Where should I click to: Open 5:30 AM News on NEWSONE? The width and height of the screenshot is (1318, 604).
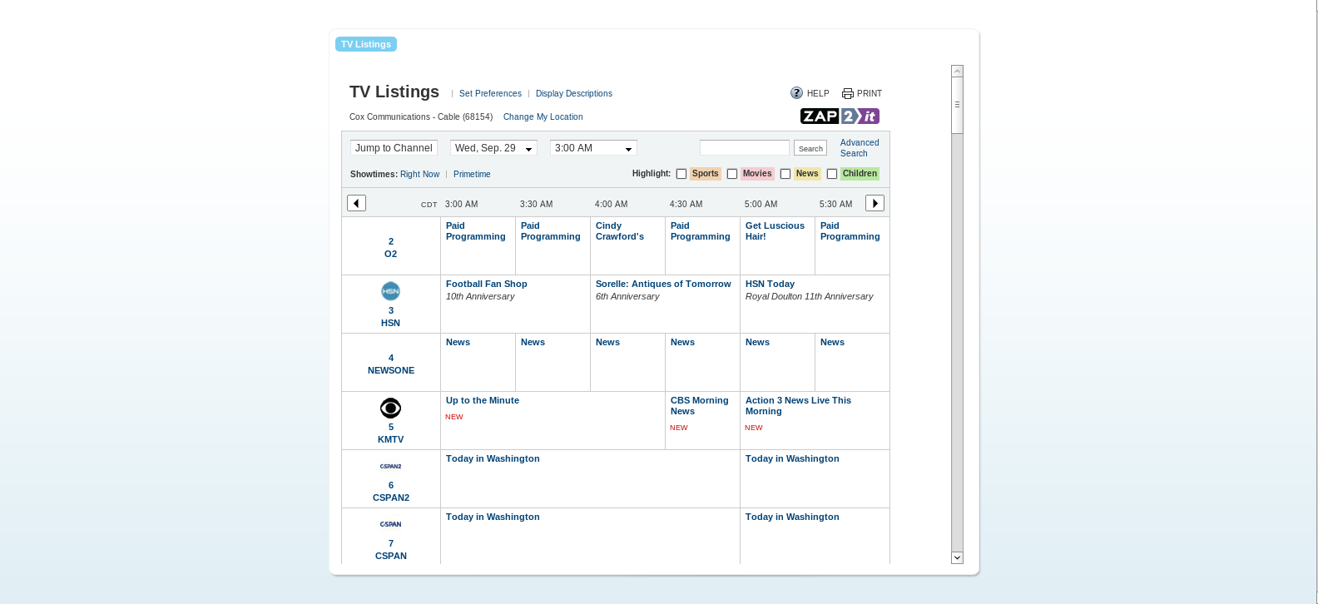pyautogui.click(x=832, y=342)
